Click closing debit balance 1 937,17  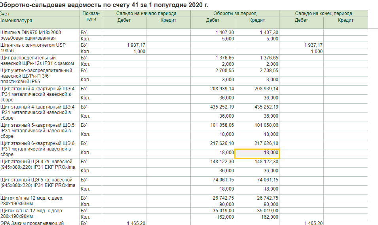click(313, 45)
